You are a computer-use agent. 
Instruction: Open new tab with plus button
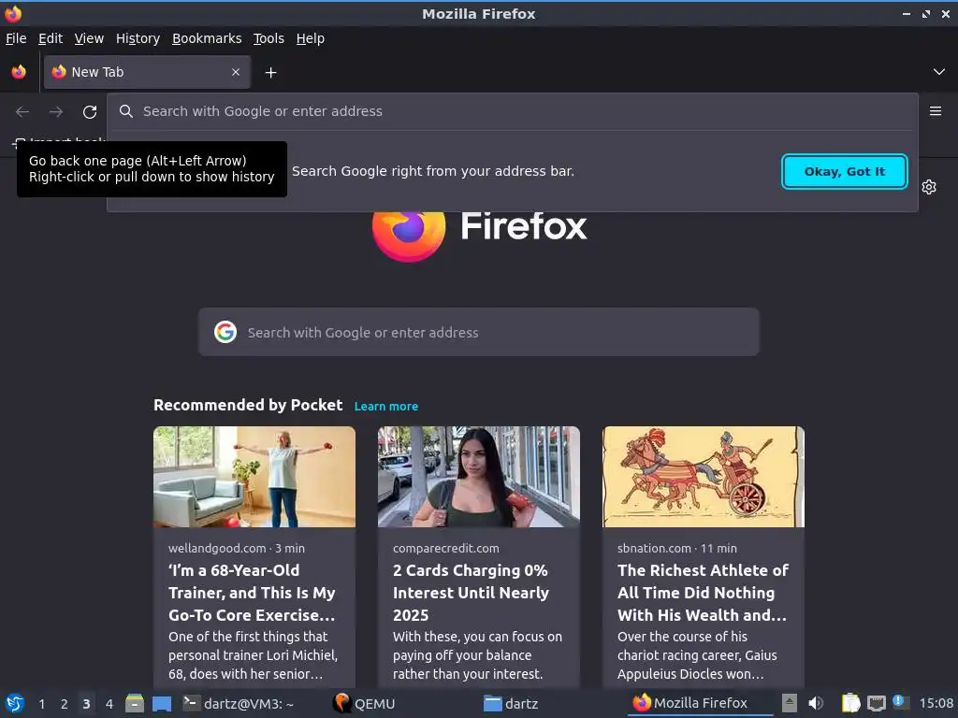[x=270, y=73]
